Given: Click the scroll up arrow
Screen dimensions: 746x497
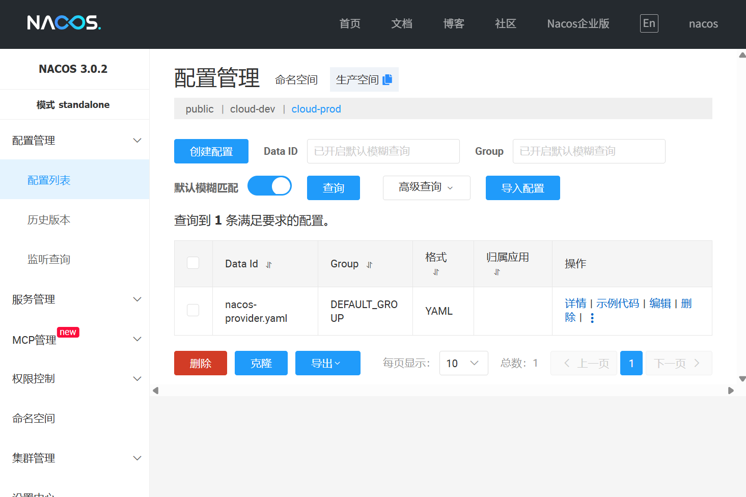Looking at the screenshot, I should click(x=742, y=55).
